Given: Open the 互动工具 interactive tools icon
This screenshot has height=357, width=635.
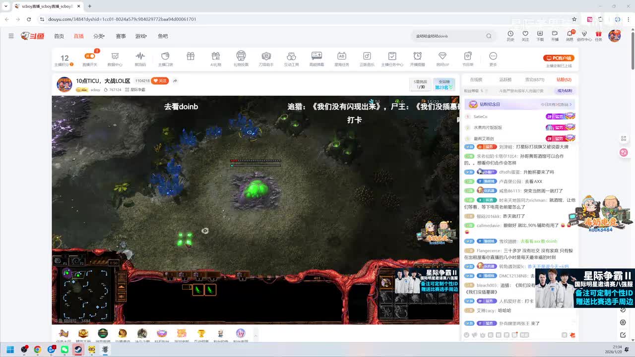Looking at the screenshot, I should pos(291,59).
